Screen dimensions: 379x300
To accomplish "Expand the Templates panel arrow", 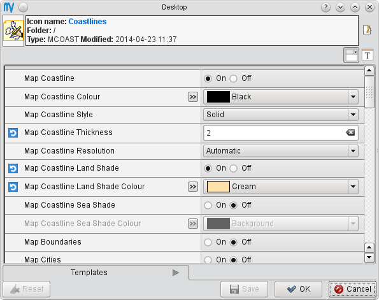I will coord(176,273).
